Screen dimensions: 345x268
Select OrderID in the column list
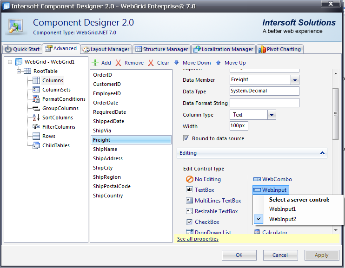131,75
